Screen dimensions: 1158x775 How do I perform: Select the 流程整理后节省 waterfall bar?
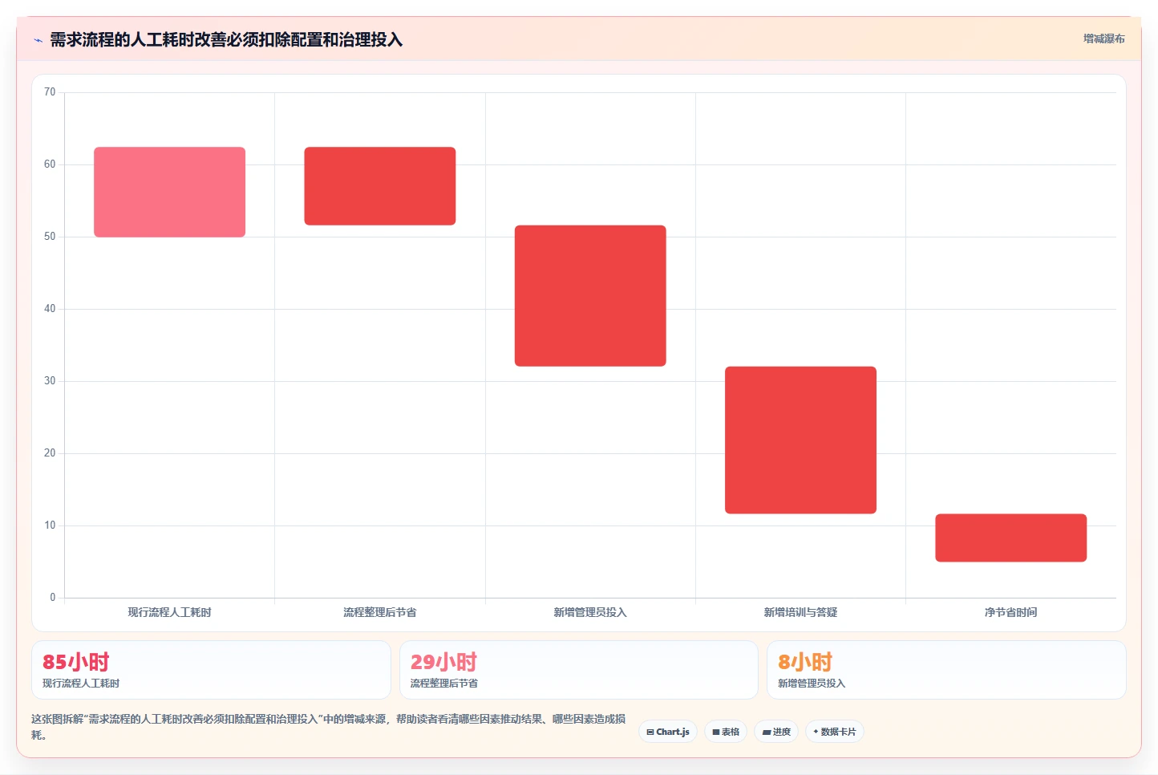[x=380, y=186]
